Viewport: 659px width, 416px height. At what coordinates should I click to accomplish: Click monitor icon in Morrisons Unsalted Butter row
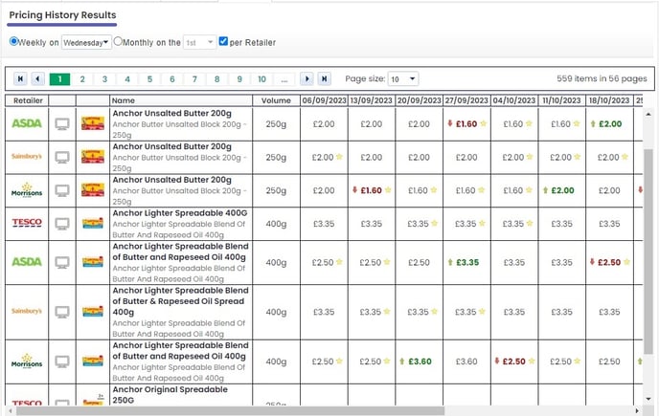tap(62, 190)
